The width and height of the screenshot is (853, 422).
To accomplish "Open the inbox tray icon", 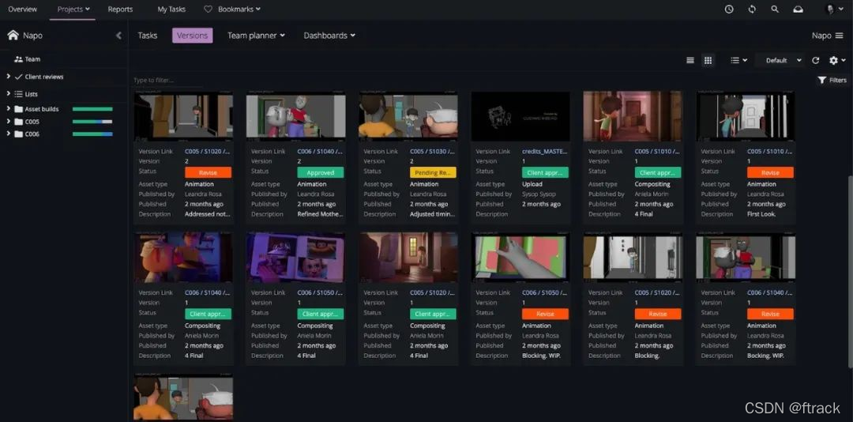I will [x=798, y=9].
